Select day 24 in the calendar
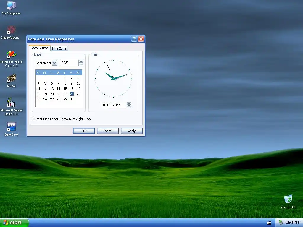Image resolution: width=303 pixels, height=227 pixels. point(78,94)
